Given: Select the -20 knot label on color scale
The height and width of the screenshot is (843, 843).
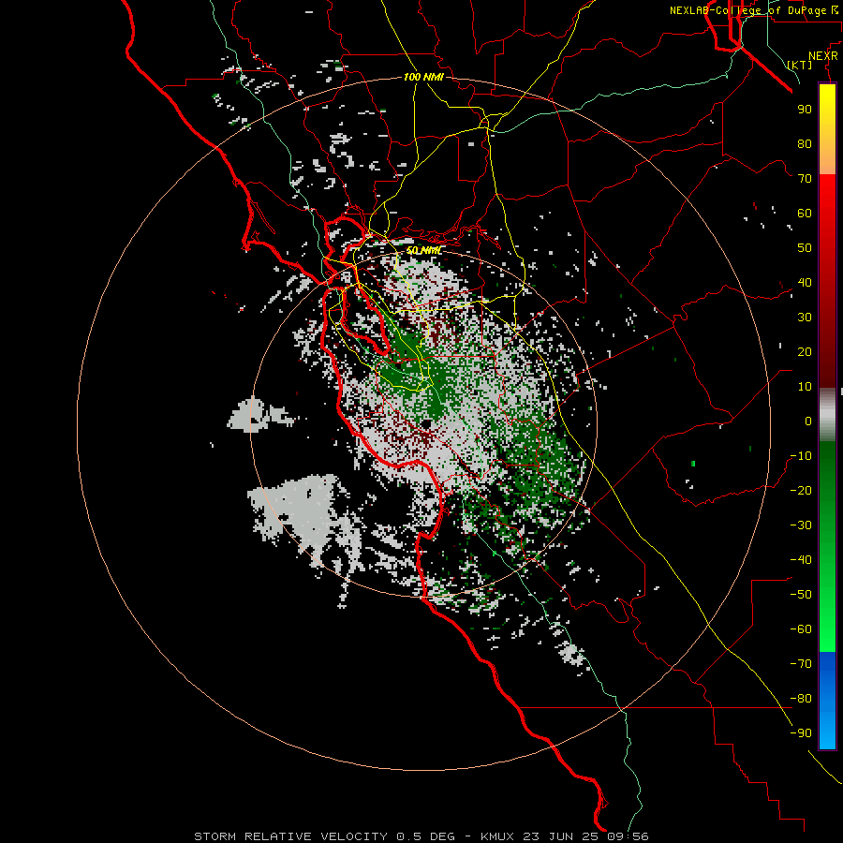Looking at the screenshot, I should coord(801,491).
